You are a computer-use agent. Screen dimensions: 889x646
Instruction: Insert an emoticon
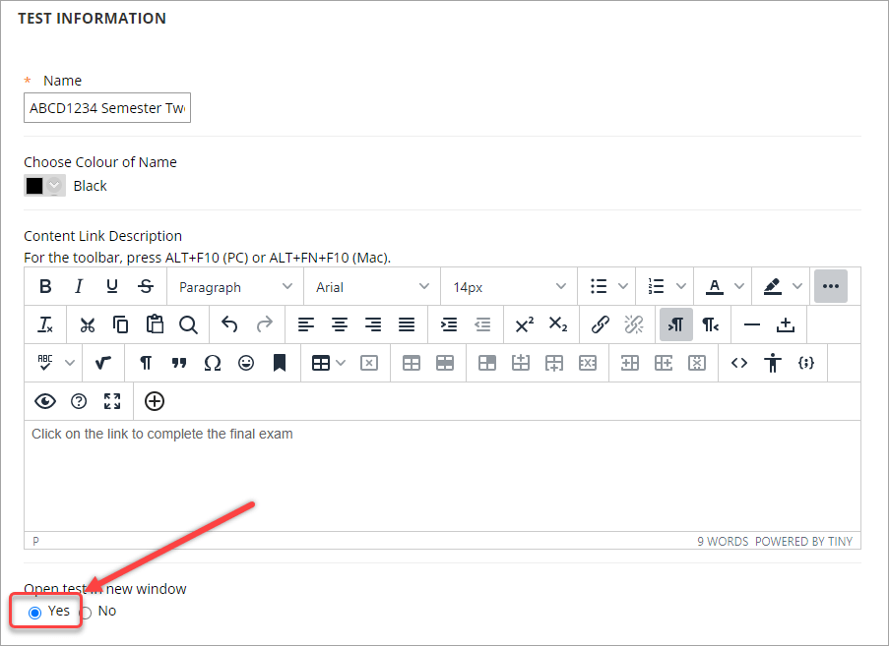click(247, 363)
